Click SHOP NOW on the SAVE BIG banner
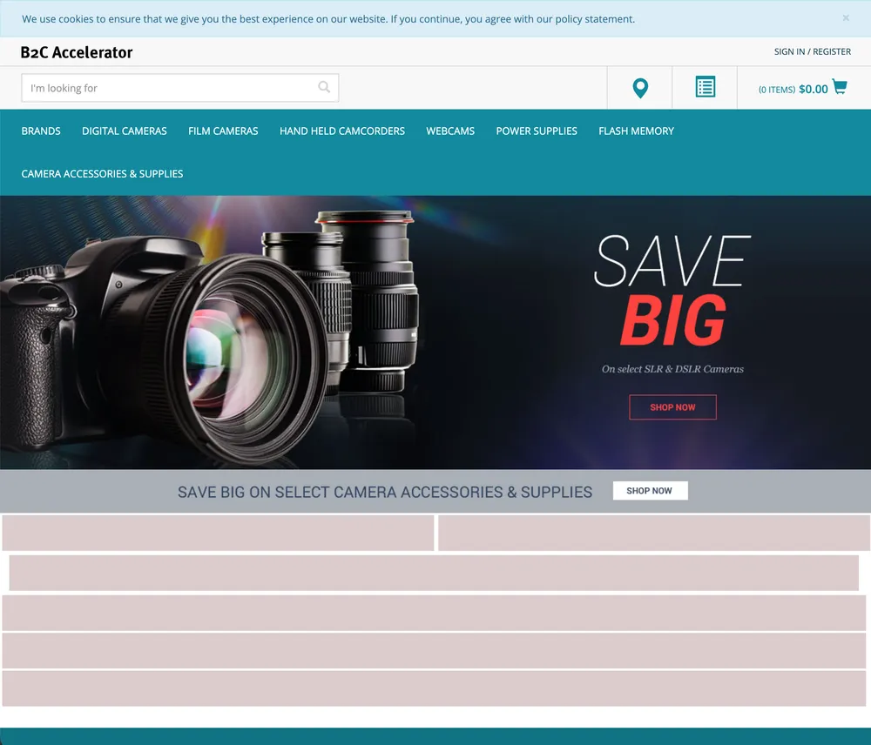This screenshot has width=871, height=745. [672, 406]
